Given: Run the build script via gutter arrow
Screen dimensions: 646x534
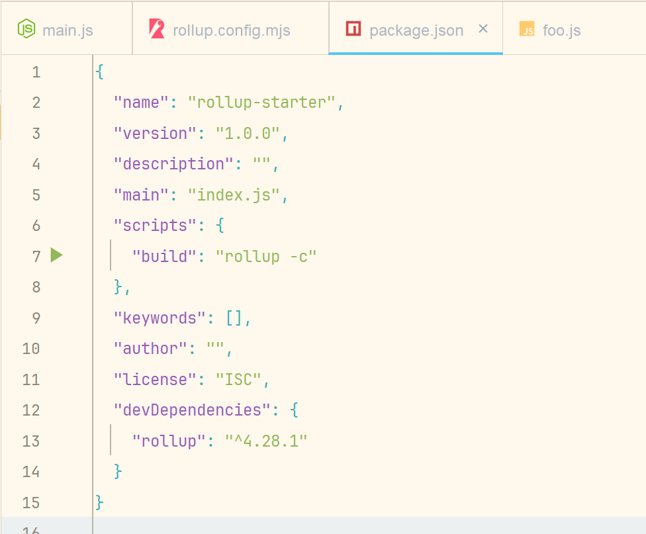Looking at the screenshot, I should 56,255.
